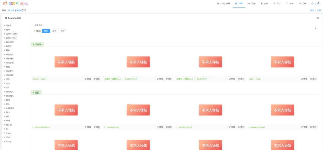Show source code for twisterInUp
The image size is (323, 150).
coord(241,79)
